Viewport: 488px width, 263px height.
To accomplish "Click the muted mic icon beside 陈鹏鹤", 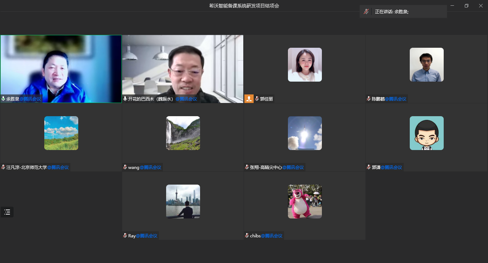I will pos(369,99).
